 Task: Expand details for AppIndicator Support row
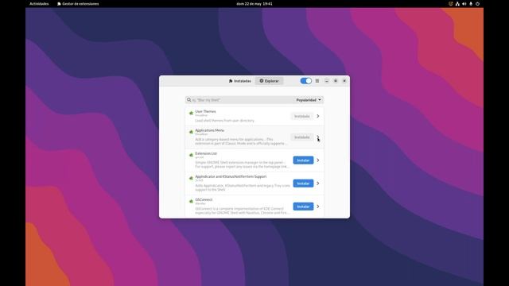(318, 184)
